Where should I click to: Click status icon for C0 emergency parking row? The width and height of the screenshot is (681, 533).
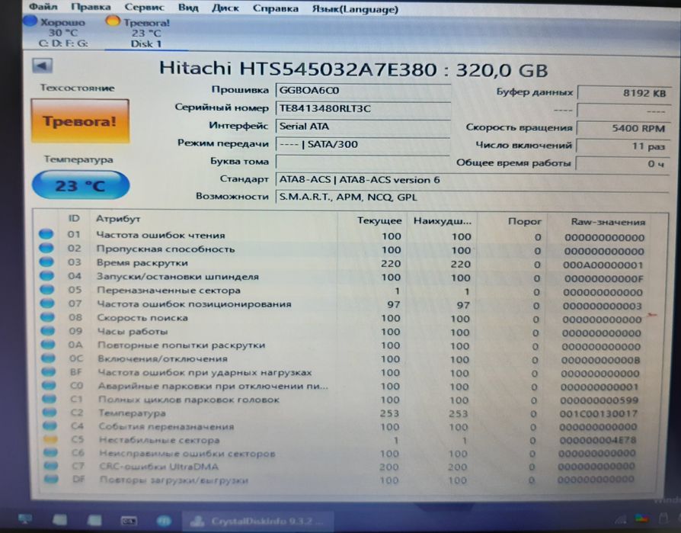pos(49,385)
